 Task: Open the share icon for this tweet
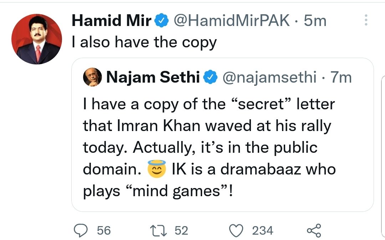[314, 230]
